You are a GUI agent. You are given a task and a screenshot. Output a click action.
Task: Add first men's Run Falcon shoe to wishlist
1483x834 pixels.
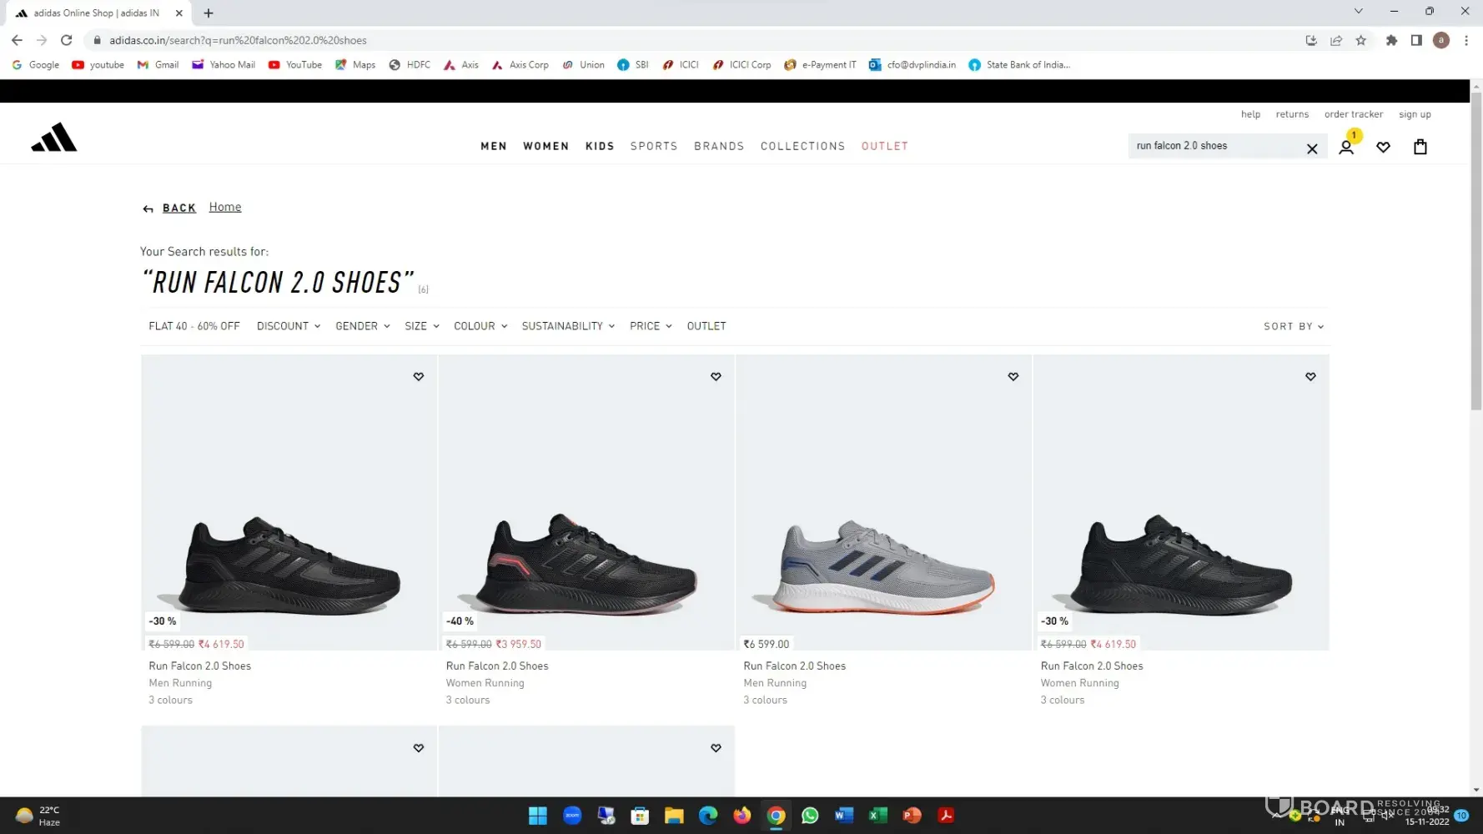click(x=419, y=377)
